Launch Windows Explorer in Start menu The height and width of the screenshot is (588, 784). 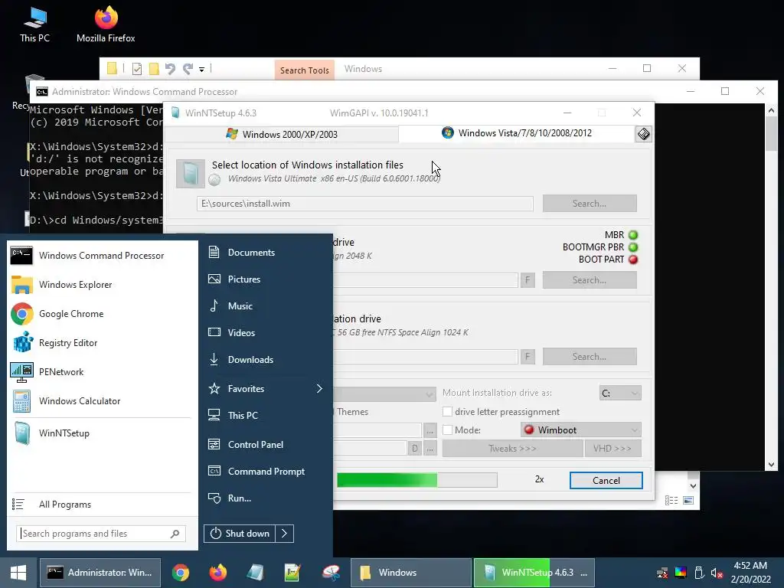tap(102, 285)
